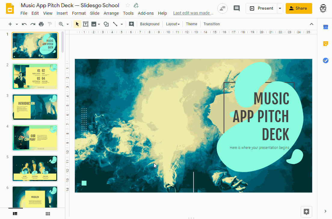Expand the zoom options dropdown
This screenshot has width=332, height=219.
(67, 24)
